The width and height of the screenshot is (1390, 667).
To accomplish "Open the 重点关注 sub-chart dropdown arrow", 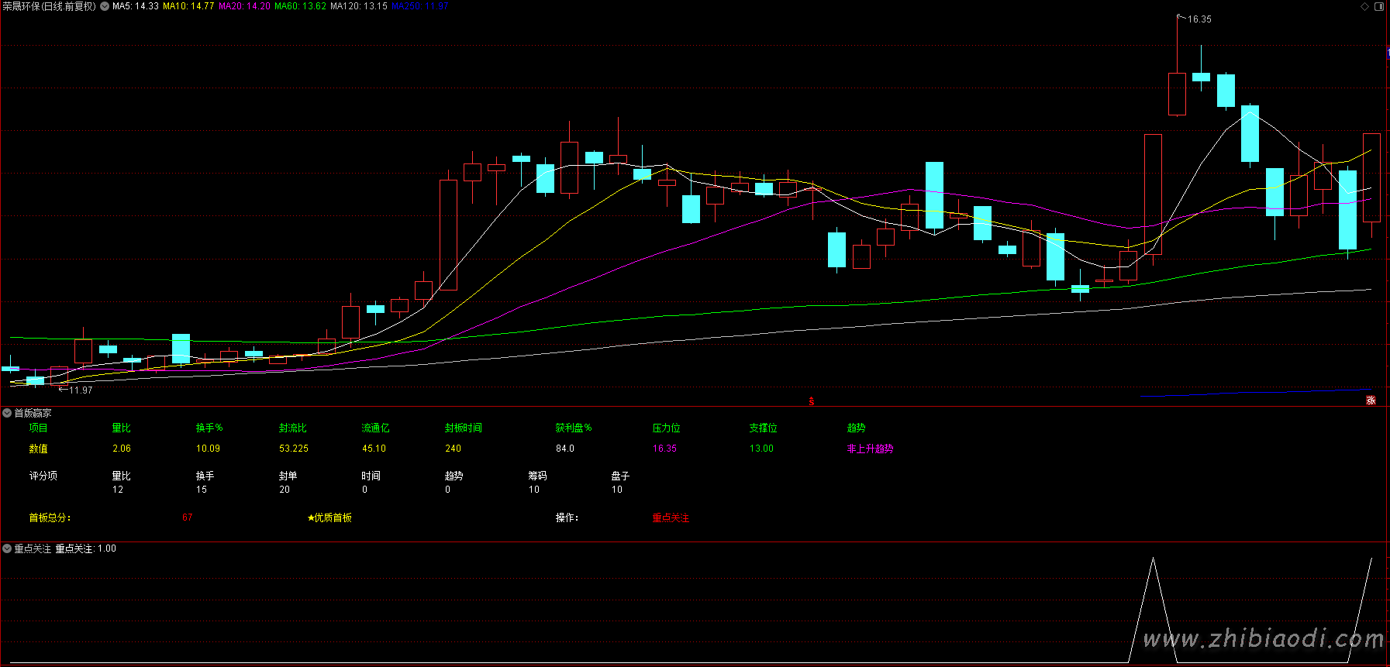I will tap(7, 548).
